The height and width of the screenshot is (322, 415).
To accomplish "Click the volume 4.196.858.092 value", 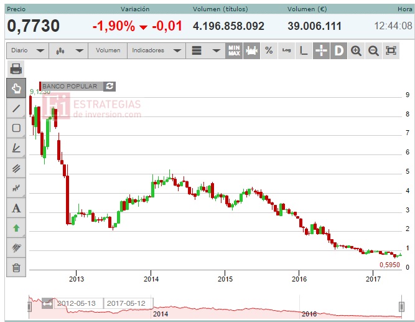I will (x=228, y=26).
